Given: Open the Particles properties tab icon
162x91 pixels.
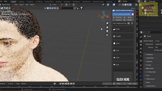Looking at the screenshot, I should coord(141,73).
